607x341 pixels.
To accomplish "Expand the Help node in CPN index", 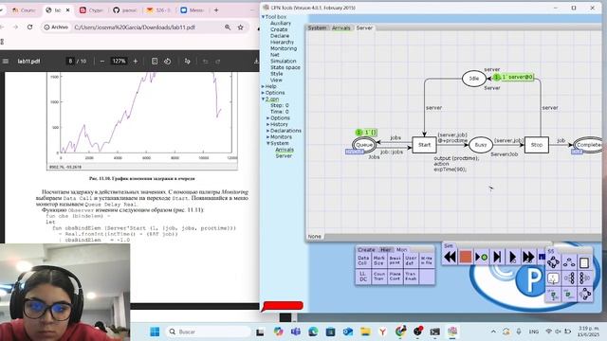I will (264, 86).
